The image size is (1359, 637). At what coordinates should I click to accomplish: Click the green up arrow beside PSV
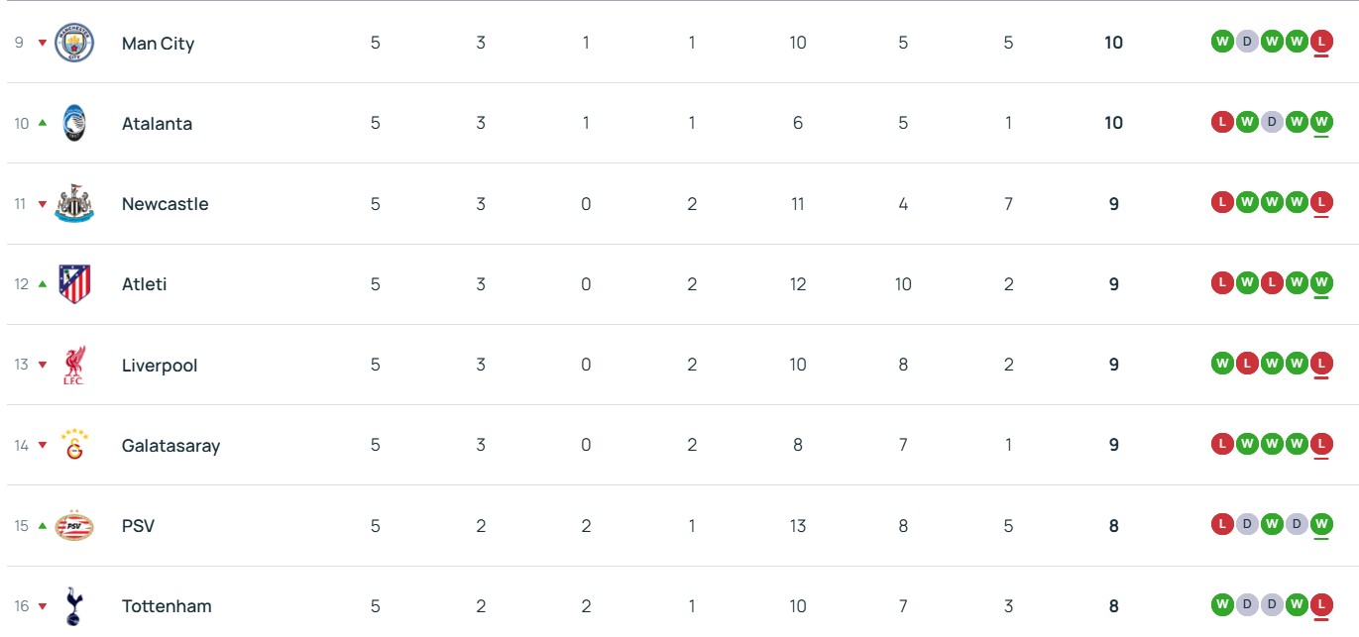click(43, 525)
